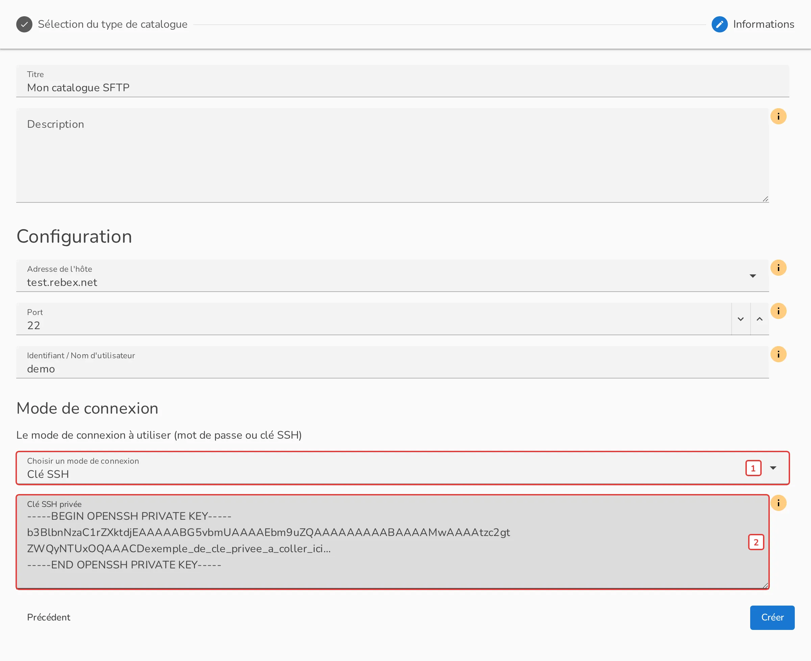This screenshot has width=811, height=661.
Task: Increase the Port value with up chevron
Action: [x=760, y=319]
